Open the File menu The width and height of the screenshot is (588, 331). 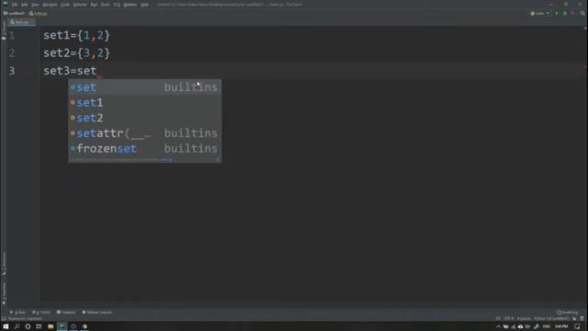(15, 5)
